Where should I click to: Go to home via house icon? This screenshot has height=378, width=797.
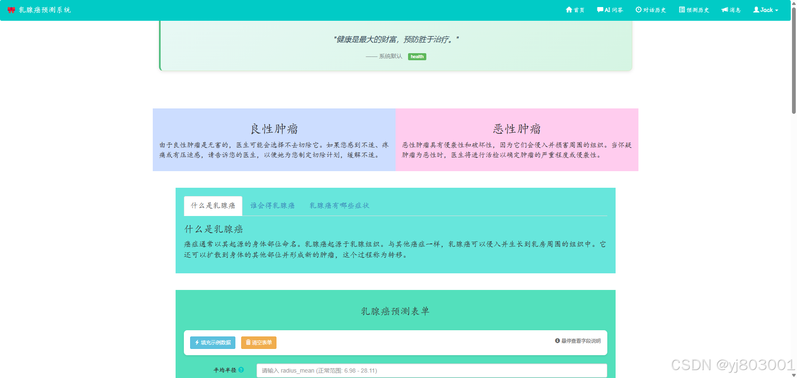pyautogui.click(x=569, y=10)
